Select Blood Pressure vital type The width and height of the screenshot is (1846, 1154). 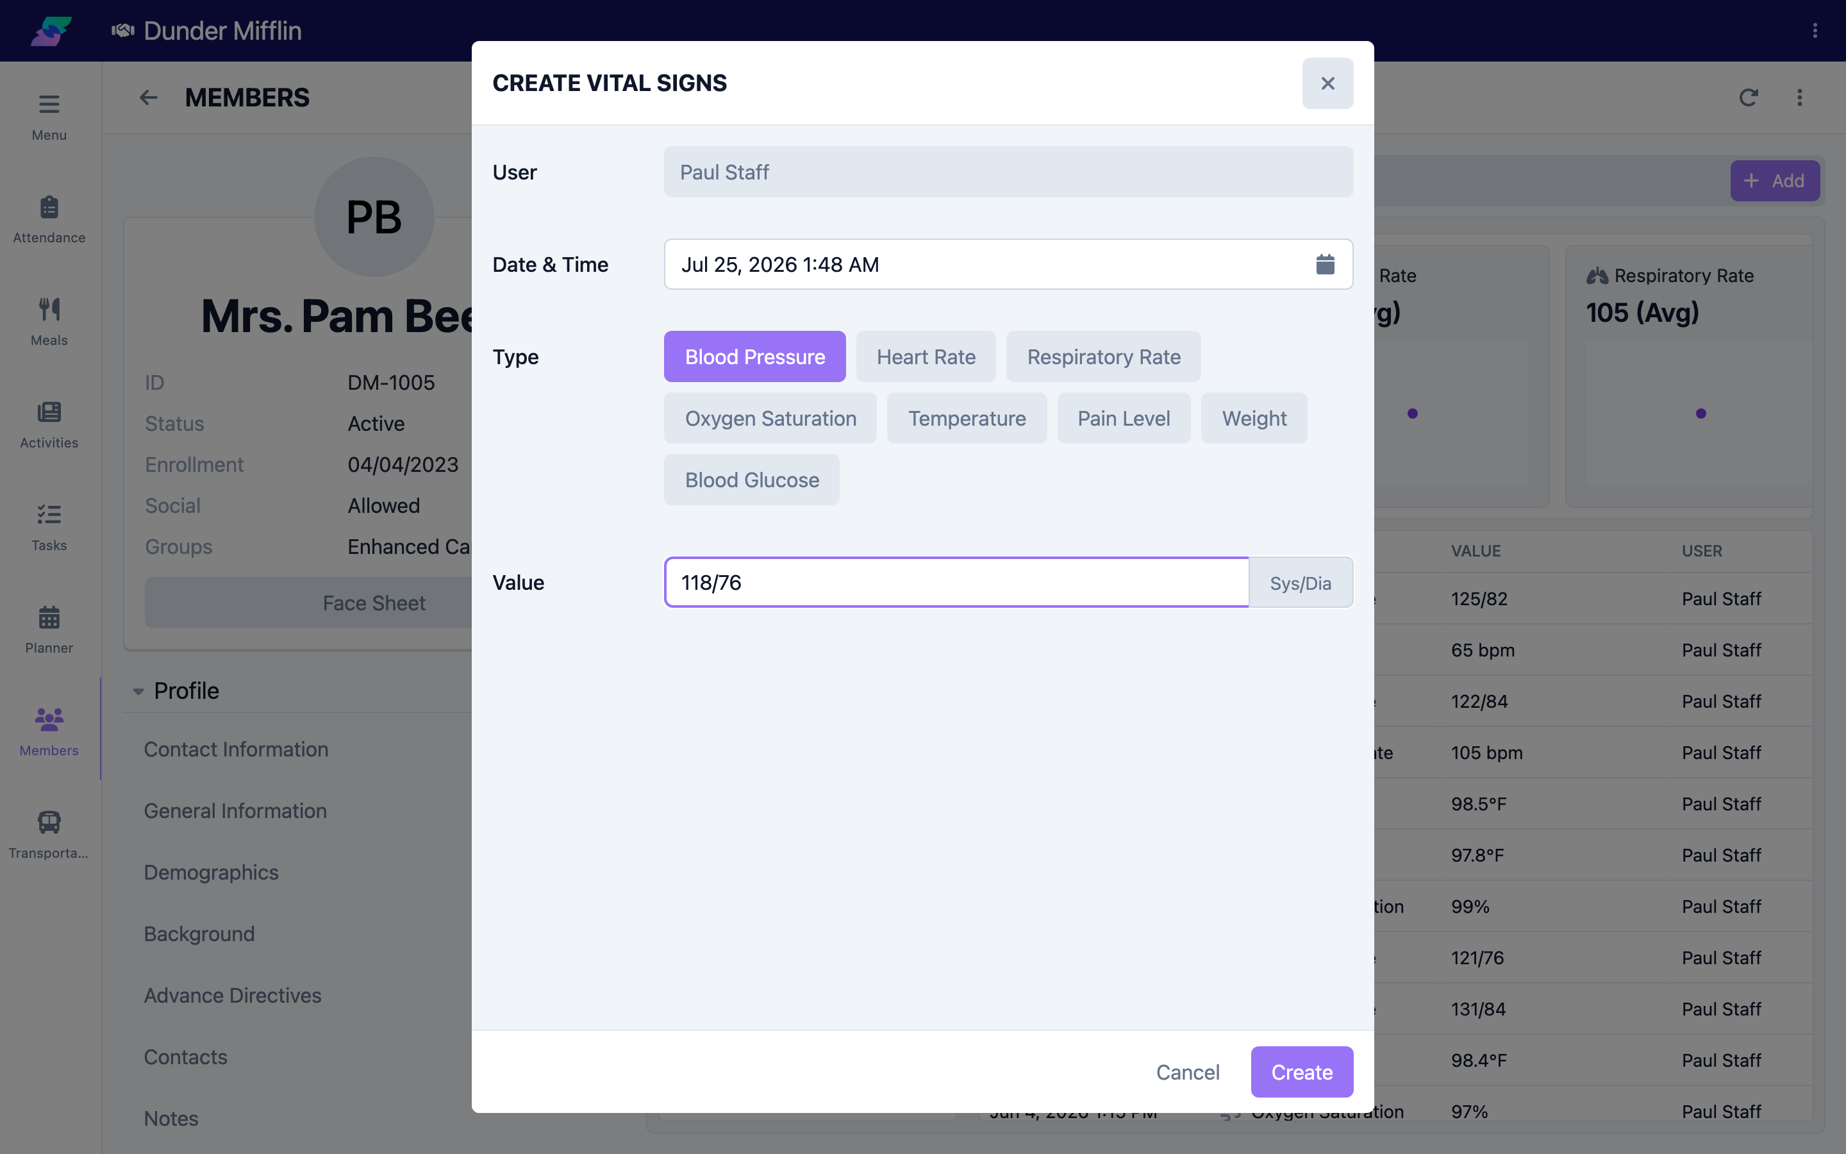754,356
